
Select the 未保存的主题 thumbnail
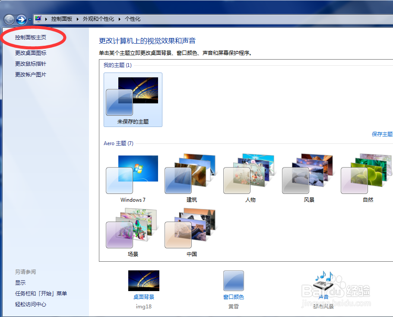(133, 97)
